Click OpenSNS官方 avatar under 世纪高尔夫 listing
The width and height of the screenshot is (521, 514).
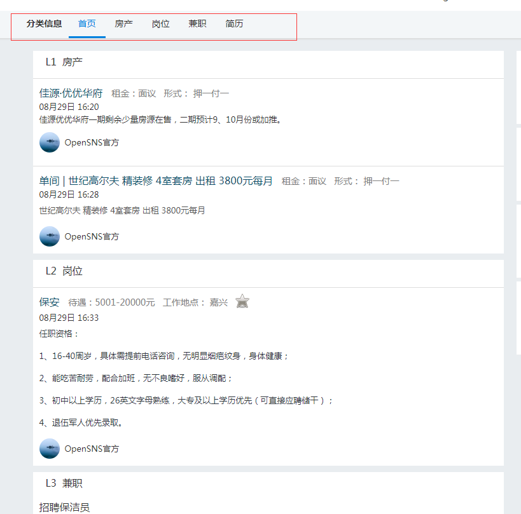[50, 236]
